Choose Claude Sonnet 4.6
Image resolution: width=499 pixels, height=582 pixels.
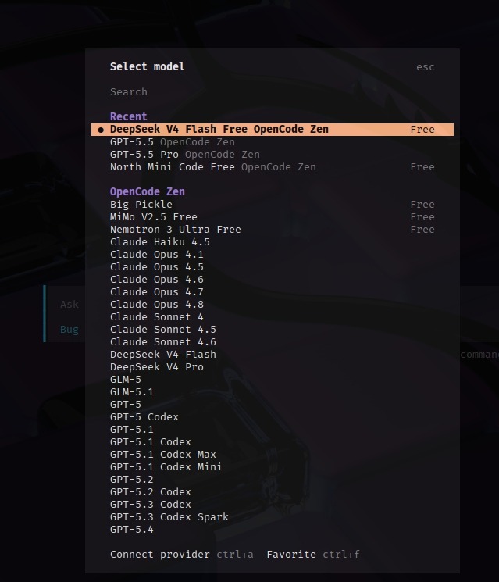pyautogui.click(x=273, y=342)
